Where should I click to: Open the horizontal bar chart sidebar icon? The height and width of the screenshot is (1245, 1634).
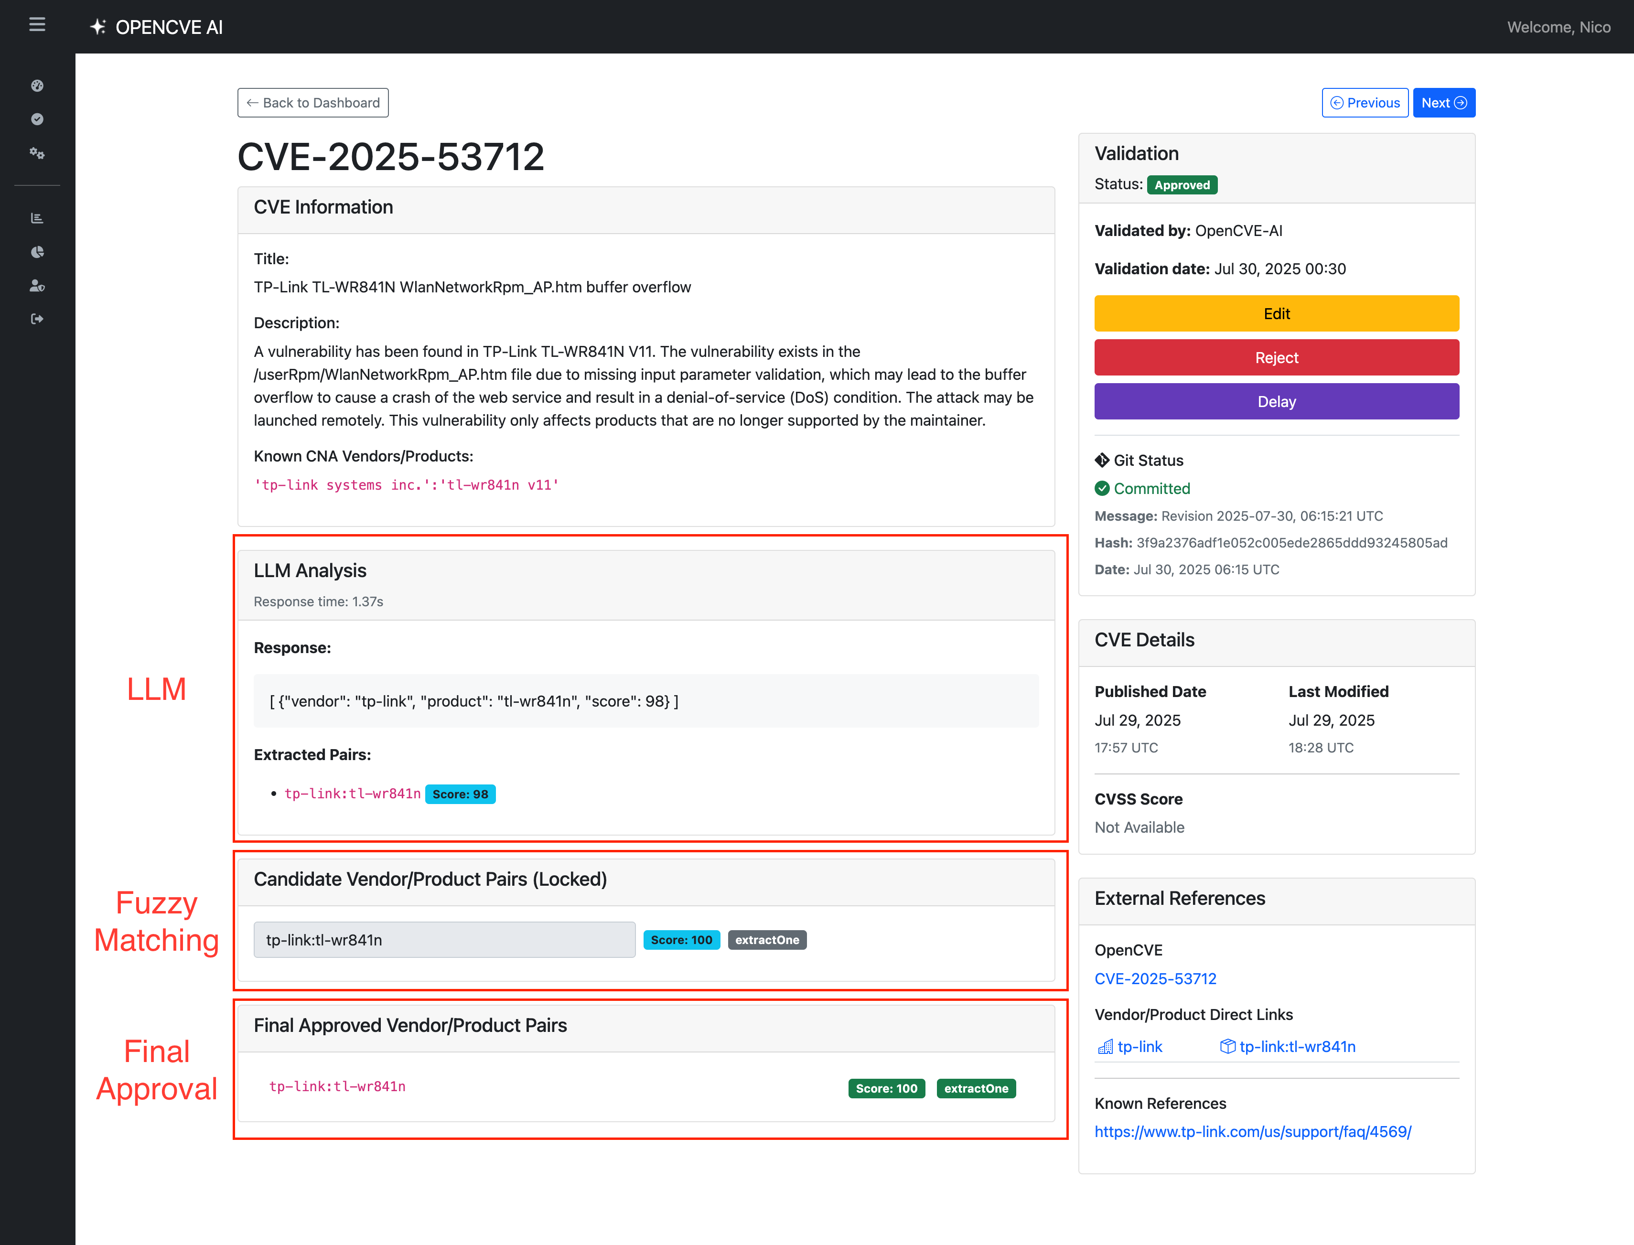click(37, 218)
